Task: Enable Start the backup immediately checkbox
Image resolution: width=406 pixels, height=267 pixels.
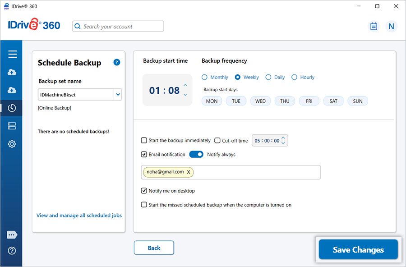Action: tap(144, 140)
